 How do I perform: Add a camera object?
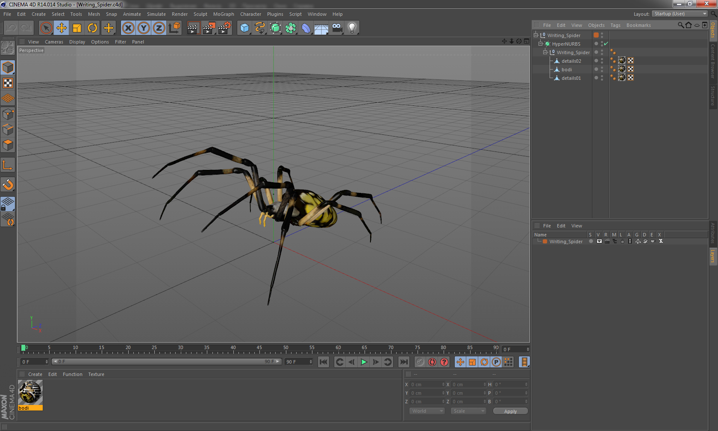click(x=337, y=28)
